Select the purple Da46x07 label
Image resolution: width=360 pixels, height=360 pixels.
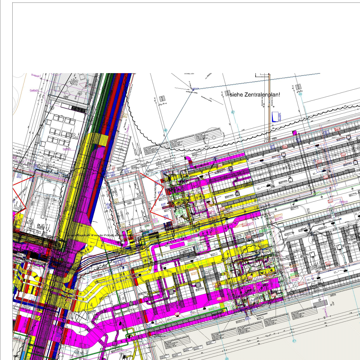[36, 75]
